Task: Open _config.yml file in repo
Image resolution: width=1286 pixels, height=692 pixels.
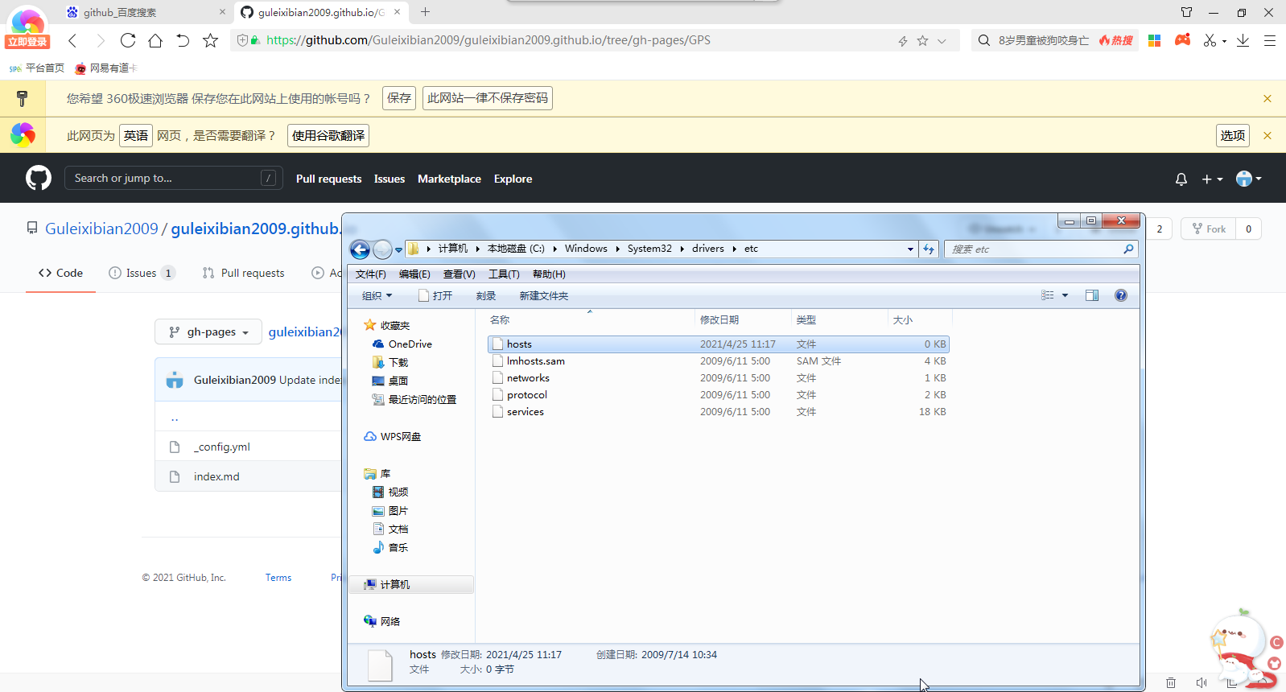Action: coord(222,447)
